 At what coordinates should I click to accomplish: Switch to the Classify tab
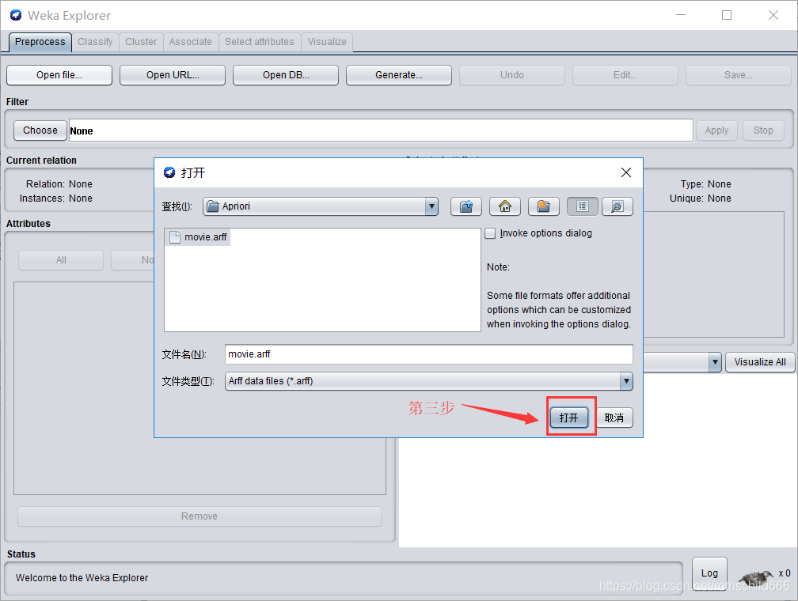[x=95, y=42]
